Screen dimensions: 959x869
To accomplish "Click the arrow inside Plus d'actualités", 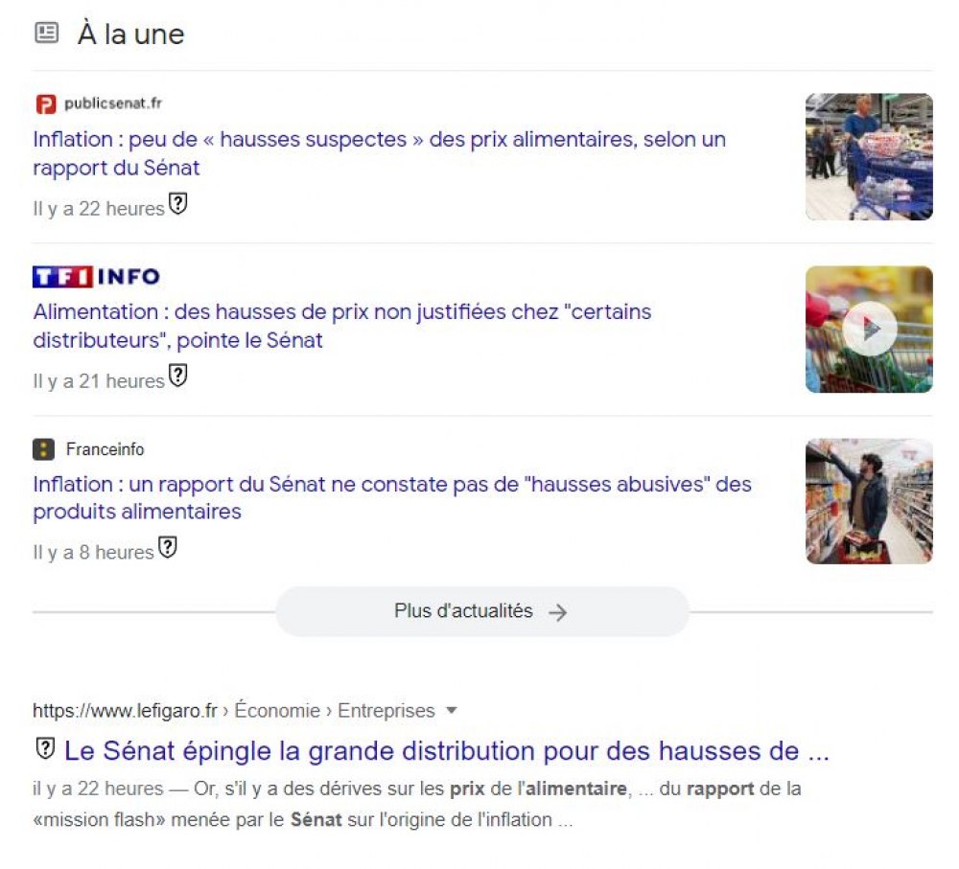I will coord(558,612).
